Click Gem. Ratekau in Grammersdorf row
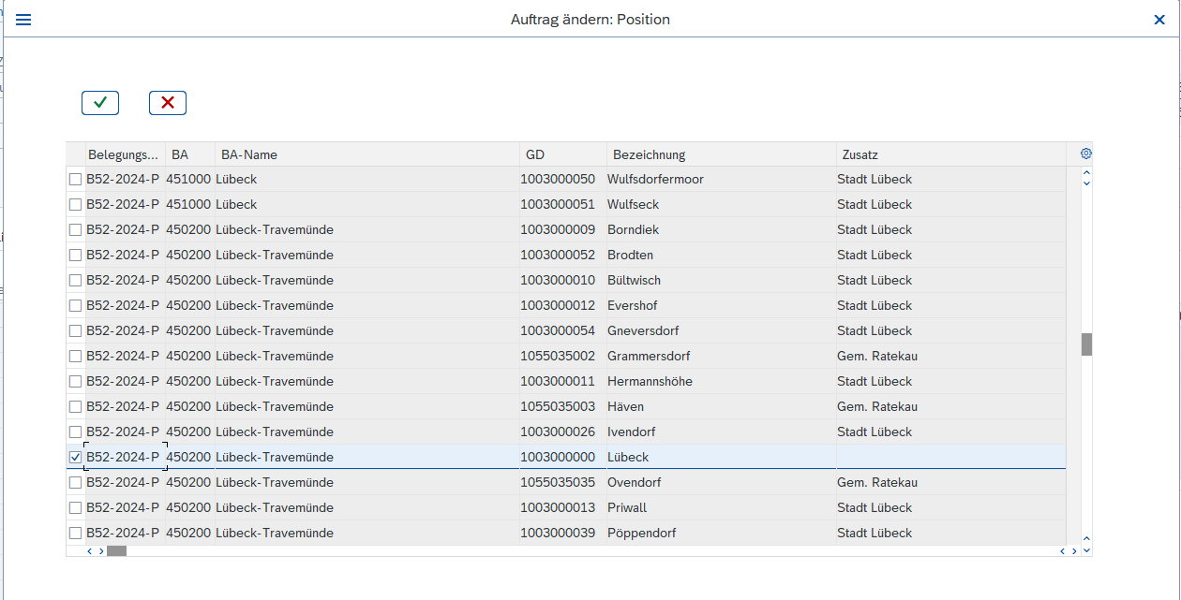Viewport: 1181px width, 600px height. point(951,357)
